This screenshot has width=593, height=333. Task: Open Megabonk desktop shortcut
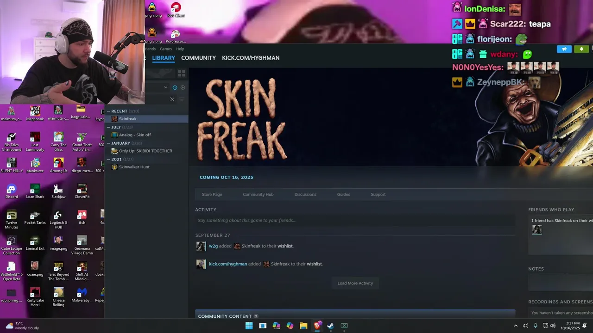[x=35, y=113]
